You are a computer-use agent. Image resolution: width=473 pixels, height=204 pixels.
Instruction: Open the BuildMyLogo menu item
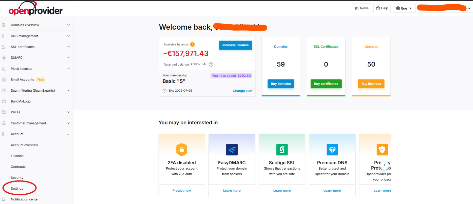[x=21, y=101]
